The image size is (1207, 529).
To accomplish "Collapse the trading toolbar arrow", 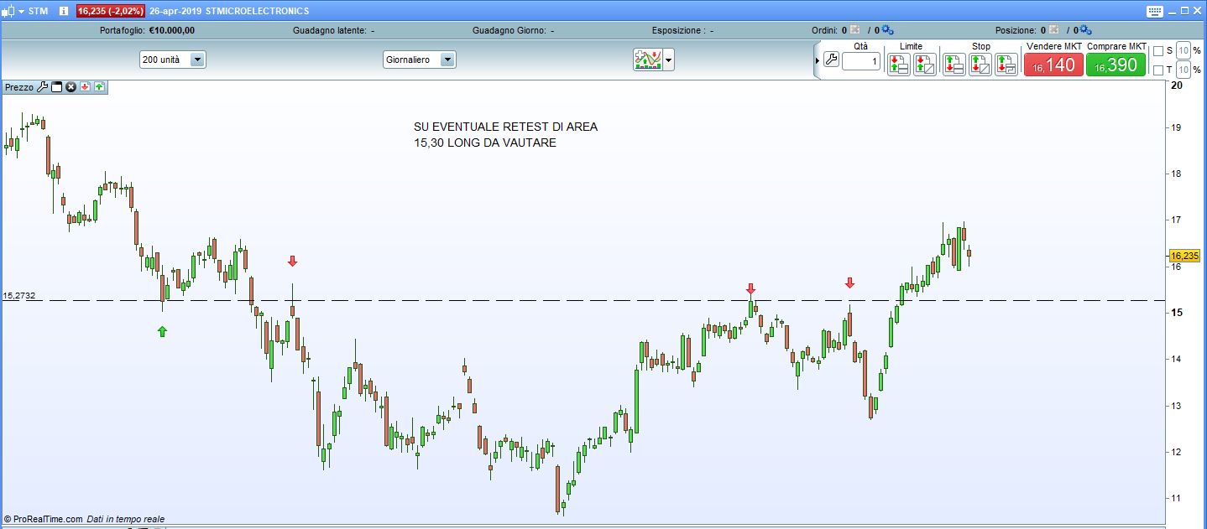I will coord(818,60).
